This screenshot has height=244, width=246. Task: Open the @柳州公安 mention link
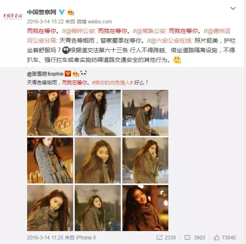coord(80,31)
